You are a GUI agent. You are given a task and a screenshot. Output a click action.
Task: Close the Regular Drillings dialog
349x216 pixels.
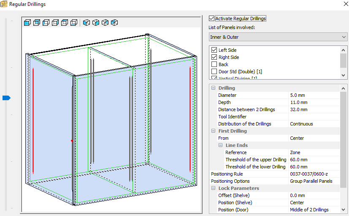[x=346, y=4]
